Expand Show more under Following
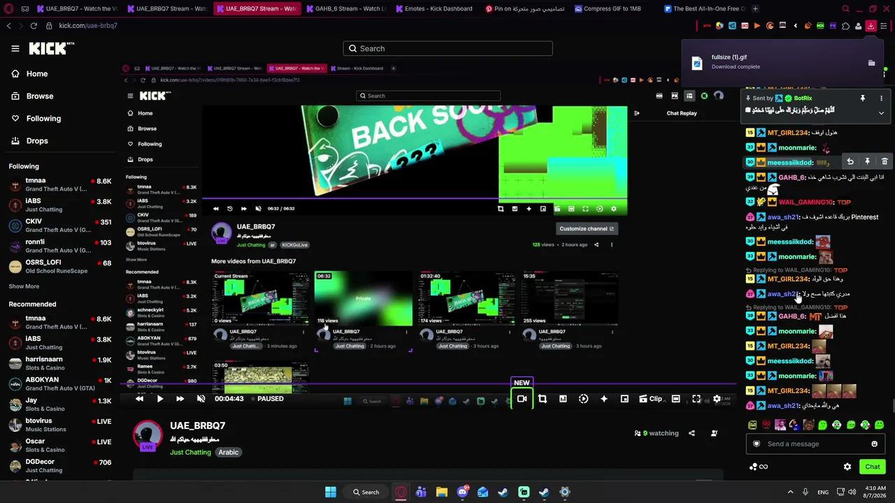The height and width of the screenshot is (503, 895). (24, 286)
